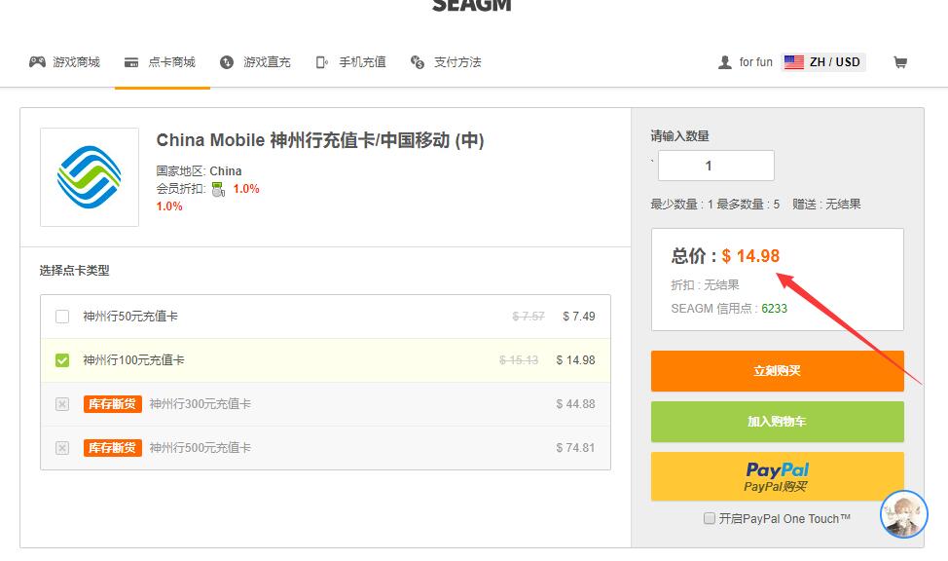This screenshot has width=948, height=561.
Task: Select 神州行50元充值卡 label text
Action: tap(130, 316)
